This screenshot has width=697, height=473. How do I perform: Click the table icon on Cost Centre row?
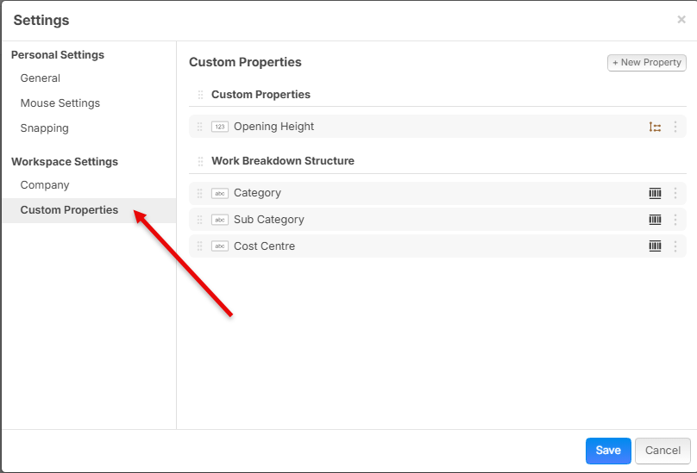point(655,246)
